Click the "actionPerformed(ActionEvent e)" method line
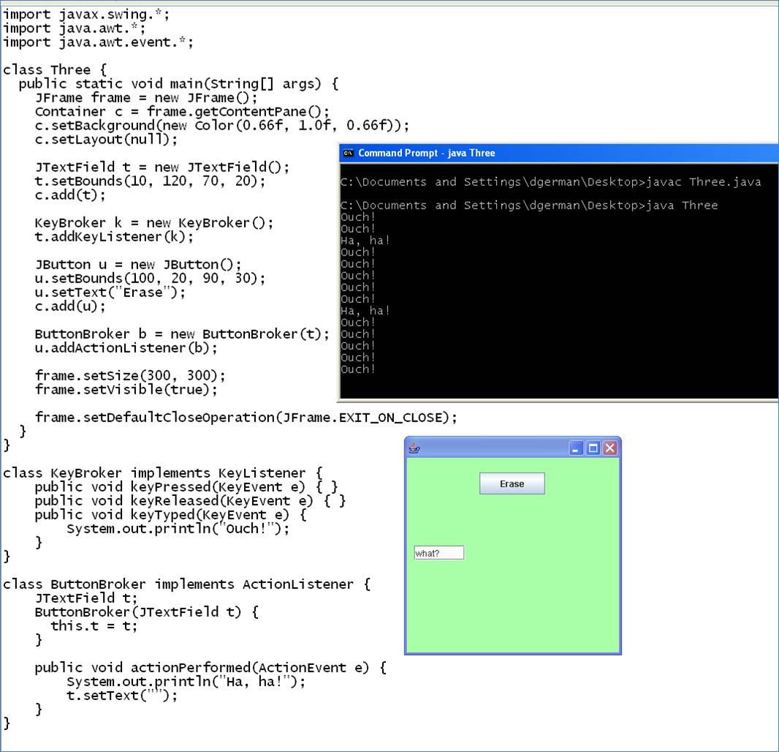 210,668
